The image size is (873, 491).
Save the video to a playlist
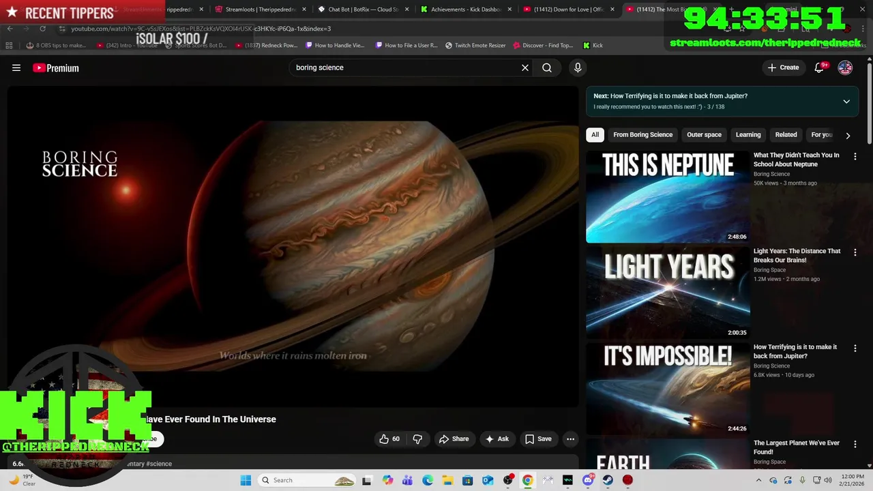(537, 439)
